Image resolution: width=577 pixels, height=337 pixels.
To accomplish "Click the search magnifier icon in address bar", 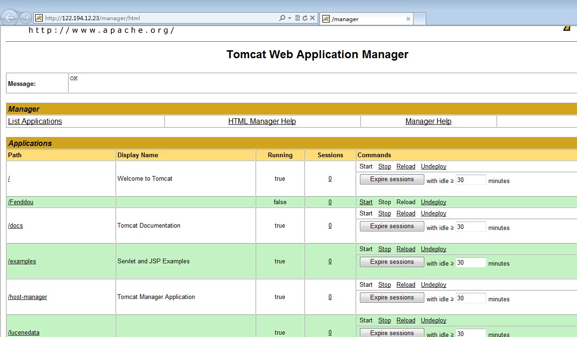I will [282, 18].
